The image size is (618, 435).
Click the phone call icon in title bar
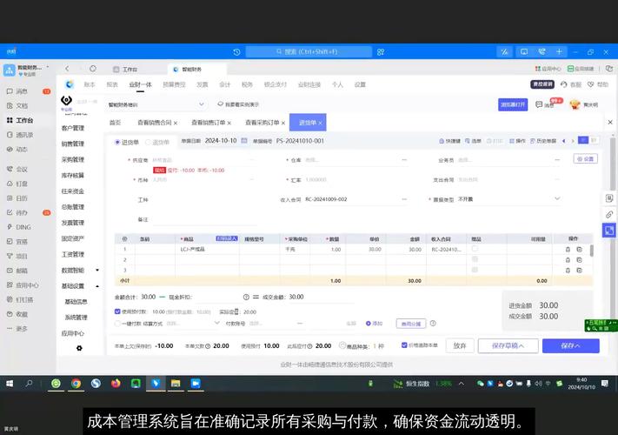point(542,51)
